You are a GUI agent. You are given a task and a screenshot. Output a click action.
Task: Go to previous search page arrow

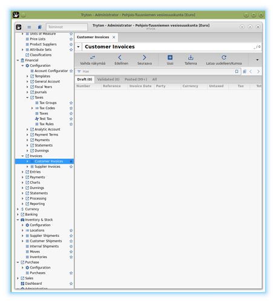click(x=251, y=72)
